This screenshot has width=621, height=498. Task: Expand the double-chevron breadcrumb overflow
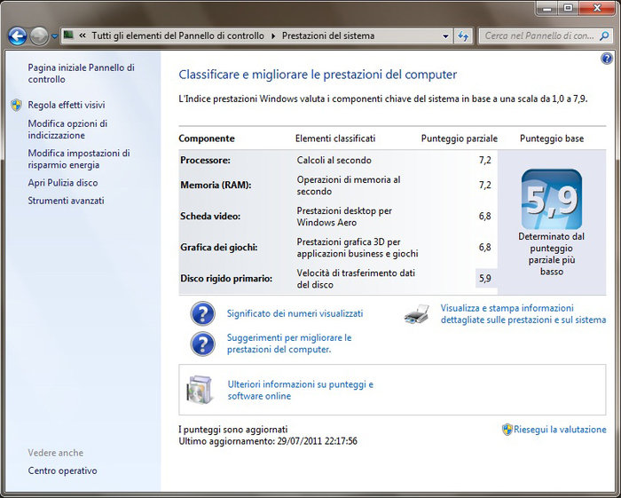pos(83,36)
